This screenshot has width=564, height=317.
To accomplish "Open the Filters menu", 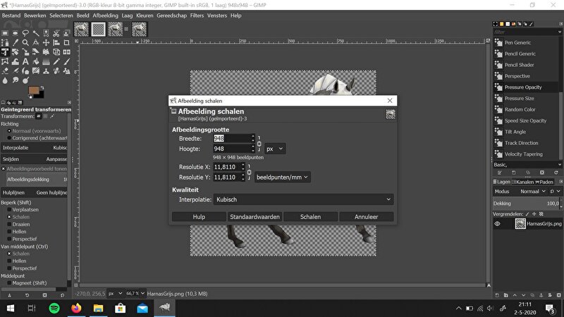I will point(197,15).
